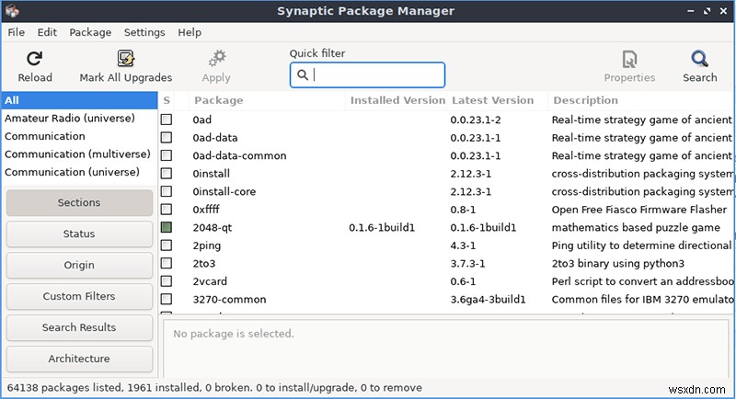Focus the Quick filter text field
The height and width of the screenshot is (399, 736).
pyautogui.click(x=367, y=75)
